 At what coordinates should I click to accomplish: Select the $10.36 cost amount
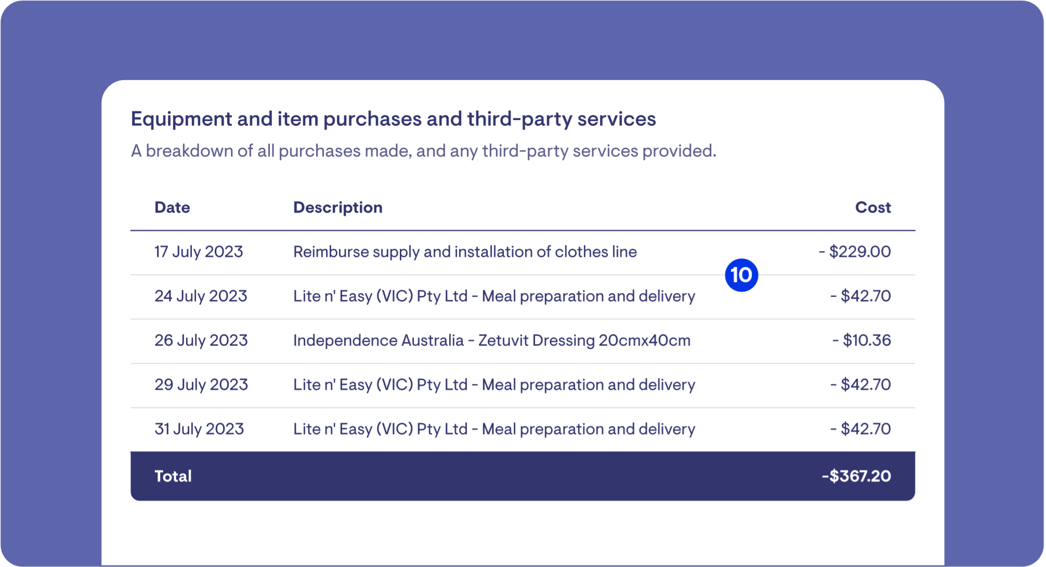(x=861, y=340)
